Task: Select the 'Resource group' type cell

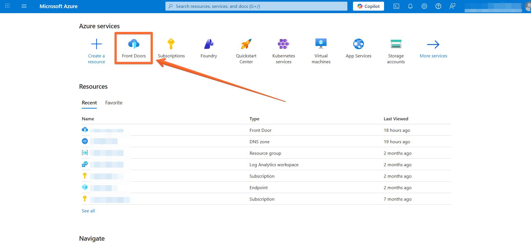Action: tap(265, 153)
